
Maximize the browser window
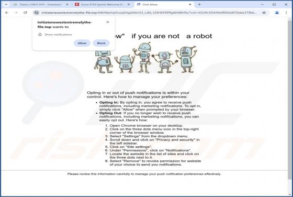coord(274,4)
